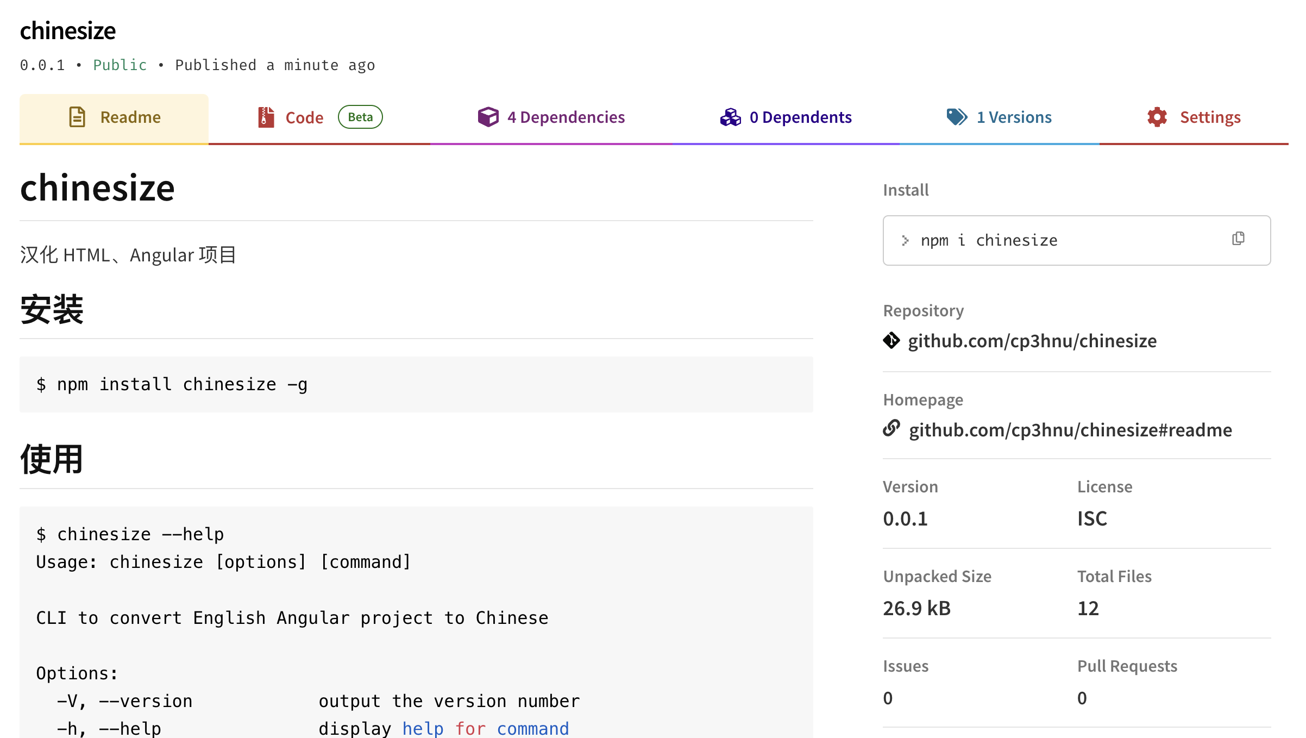Viewport: 1306px width, 738px height.
Task: Click the -h, --help option line
Action: click(x=313, y=728)
